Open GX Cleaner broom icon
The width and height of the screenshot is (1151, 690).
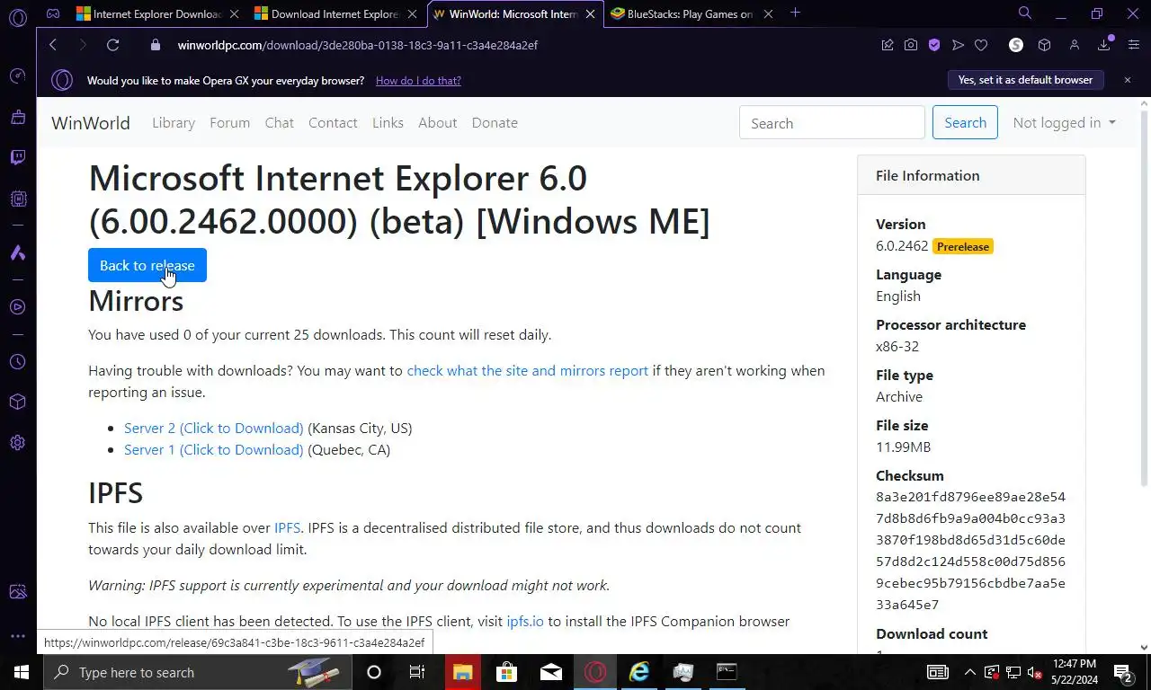coord(17,117)
